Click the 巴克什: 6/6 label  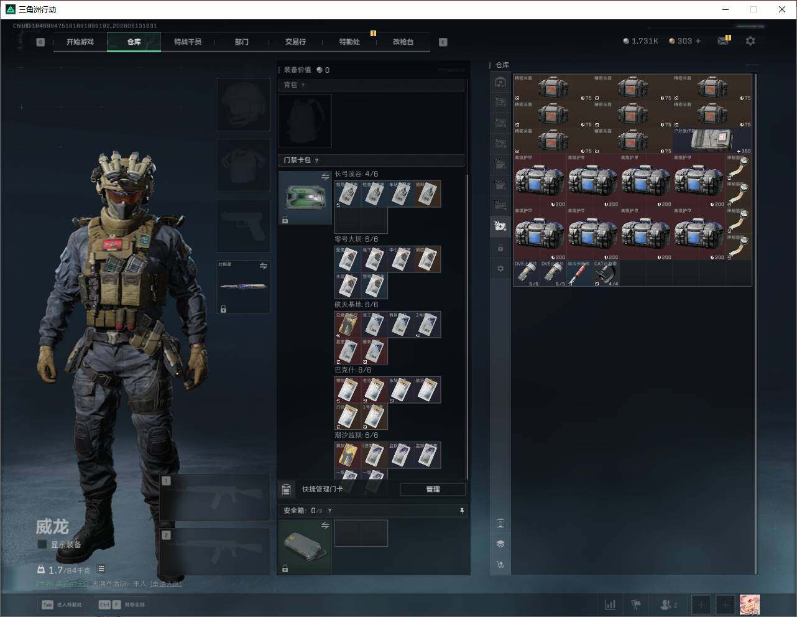(353, 370)
